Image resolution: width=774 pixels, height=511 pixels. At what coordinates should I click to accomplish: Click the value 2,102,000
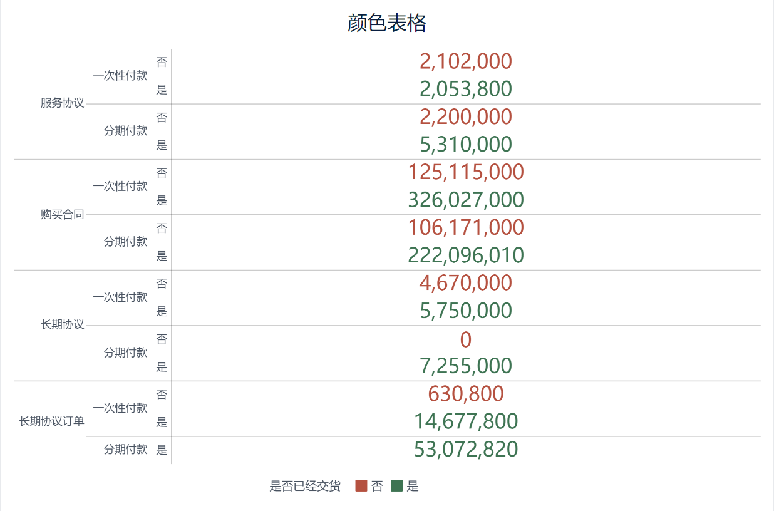coord(466,61)
